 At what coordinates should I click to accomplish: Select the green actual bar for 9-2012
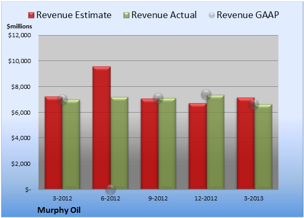click(167, 144)
